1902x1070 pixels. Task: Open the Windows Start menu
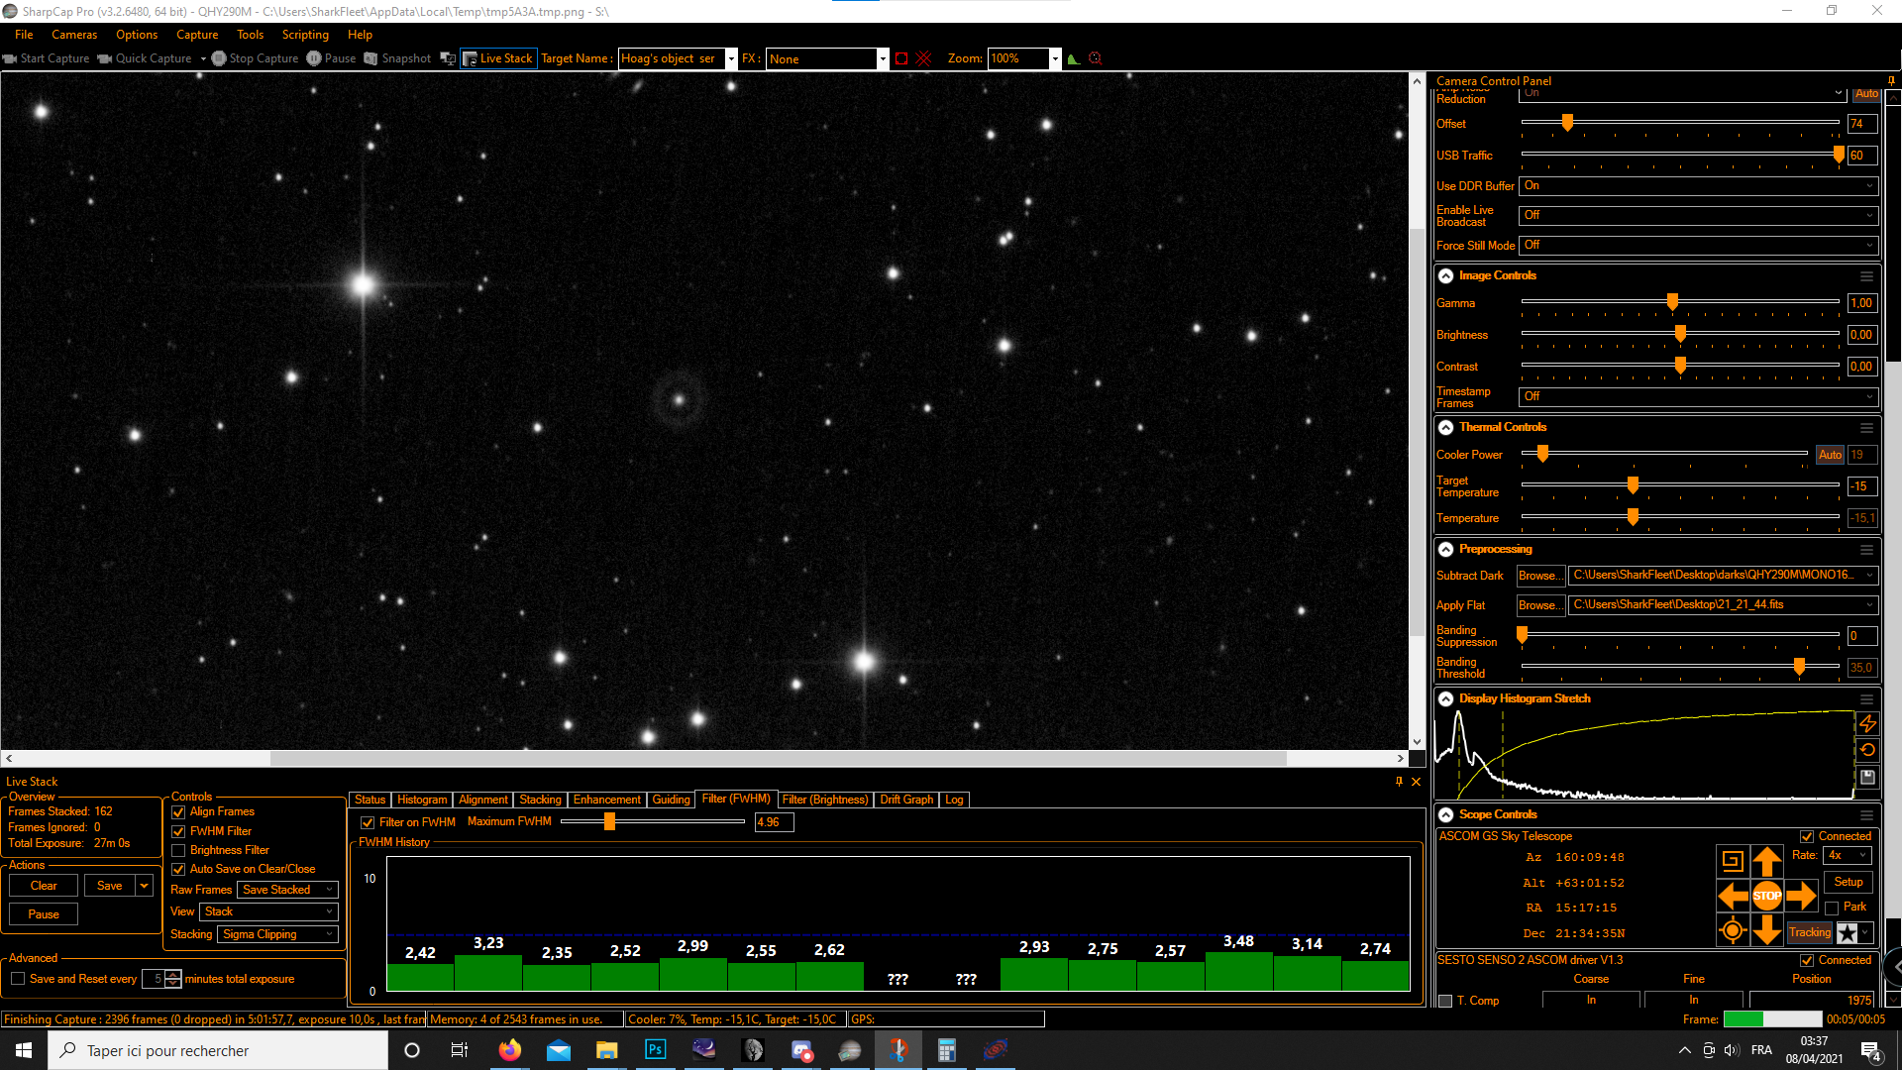coord(24,1050)
